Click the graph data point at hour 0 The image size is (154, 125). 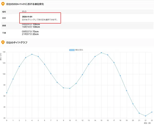(7, 93)
